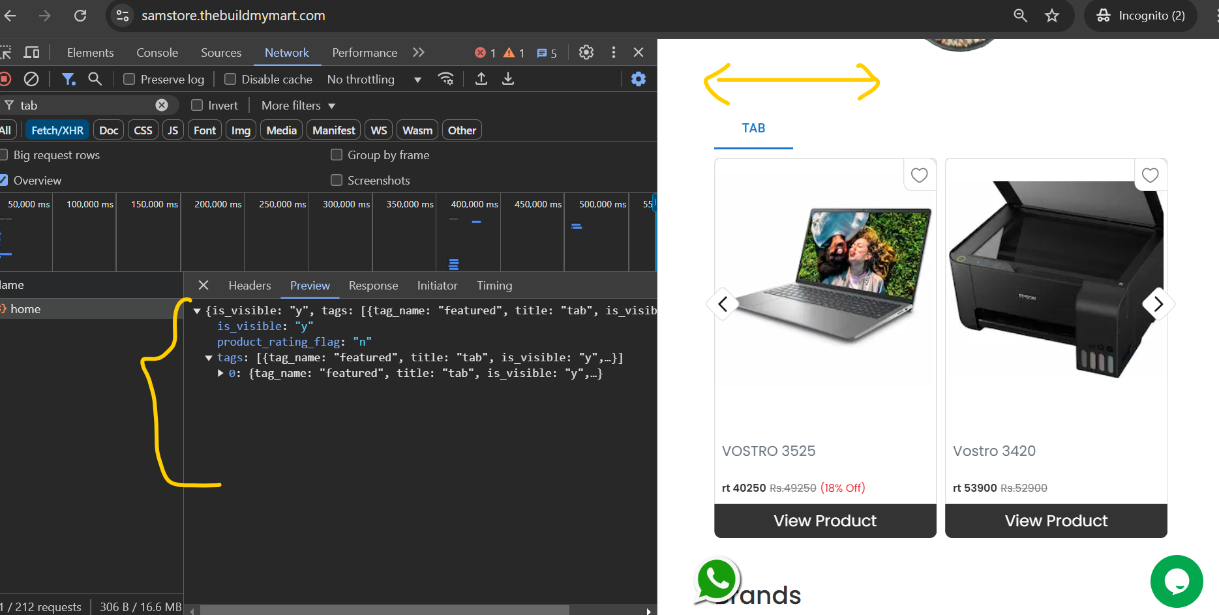The image size is (1219, 615).
Task: Click the zoom magnifier icon in address bar
Action: coord(1021,16)
